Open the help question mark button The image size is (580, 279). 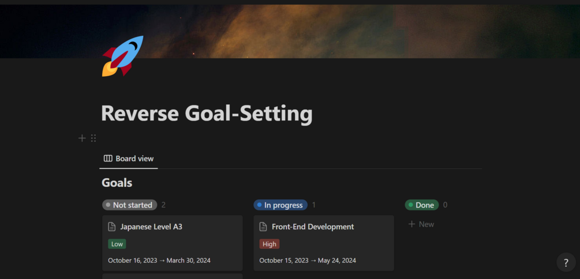click(x=566, y=262)
